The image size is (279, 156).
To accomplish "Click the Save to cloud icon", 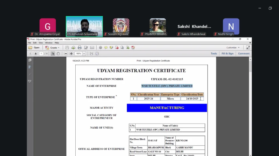I will tap(73, 47).
